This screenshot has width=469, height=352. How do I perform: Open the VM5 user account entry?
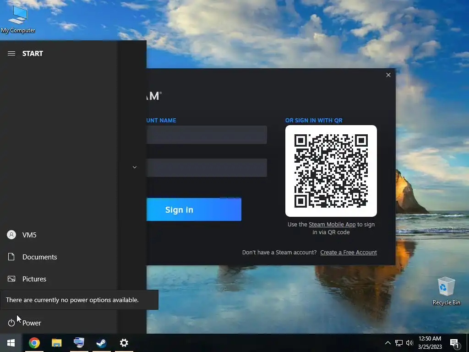(59, 235)
